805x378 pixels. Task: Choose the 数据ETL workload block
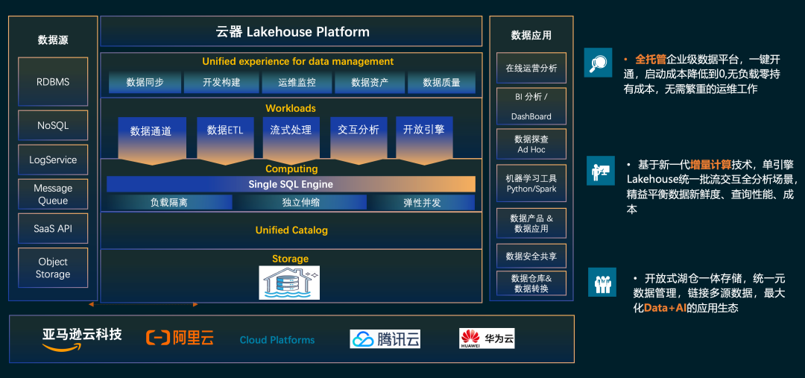pyautogui.click(x=225, y=140)
